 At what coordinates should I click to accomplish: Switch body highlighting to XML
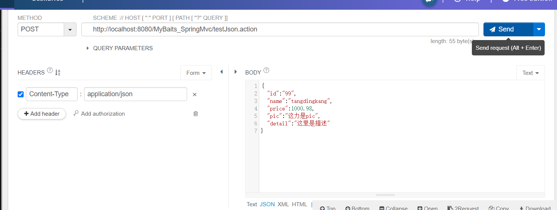283,204
